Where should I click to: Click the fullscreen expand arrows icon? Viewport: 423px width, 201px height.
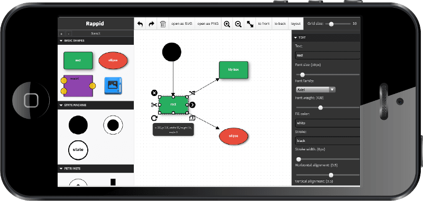pos(250,24)
